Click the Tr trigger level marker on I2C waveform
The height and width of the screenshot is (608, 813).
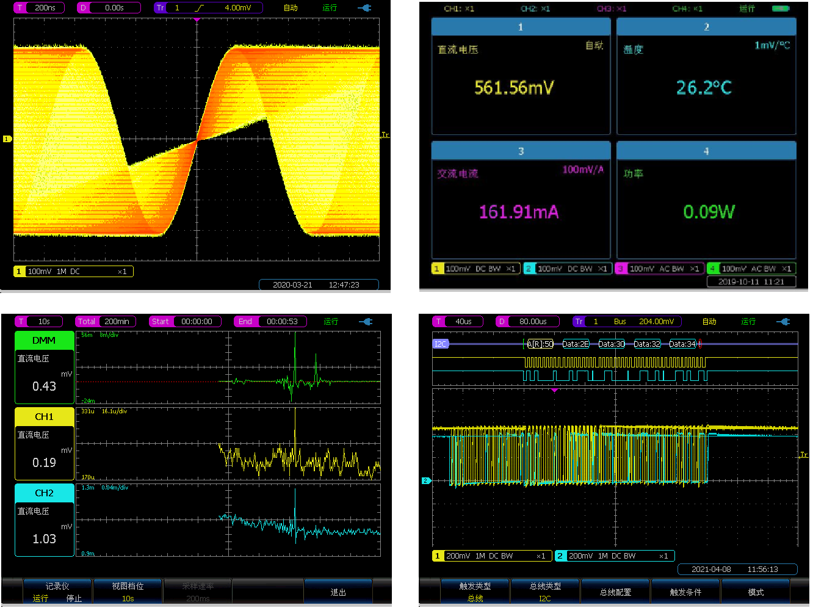click(x=803, y=455)
